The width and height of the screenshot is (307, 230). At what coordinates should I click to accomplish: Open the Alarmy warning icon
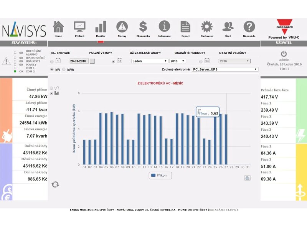pyautogui.click(x=122, y=27)
